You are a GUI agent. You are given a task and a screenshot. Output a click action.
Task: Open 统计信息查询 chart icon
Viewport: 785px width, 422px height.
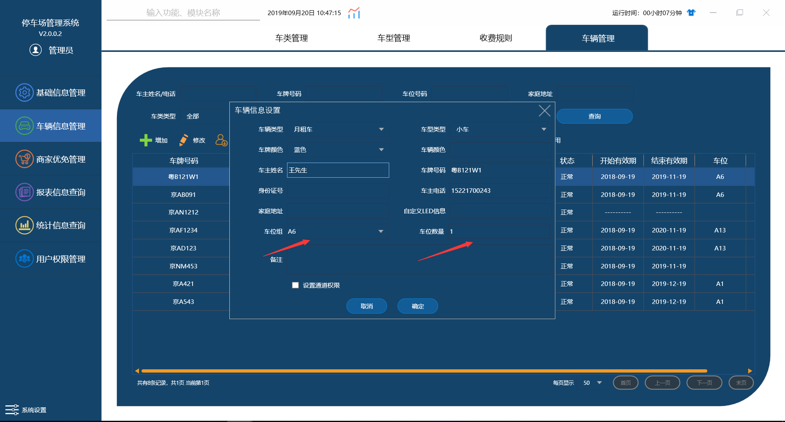coord(24,225)
